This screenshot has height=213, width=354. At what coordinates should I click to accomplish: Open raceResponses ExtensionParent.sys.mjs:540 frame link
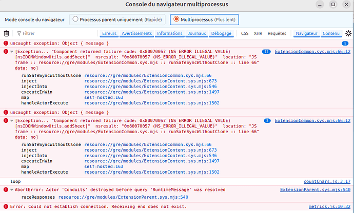pos(123,197)
